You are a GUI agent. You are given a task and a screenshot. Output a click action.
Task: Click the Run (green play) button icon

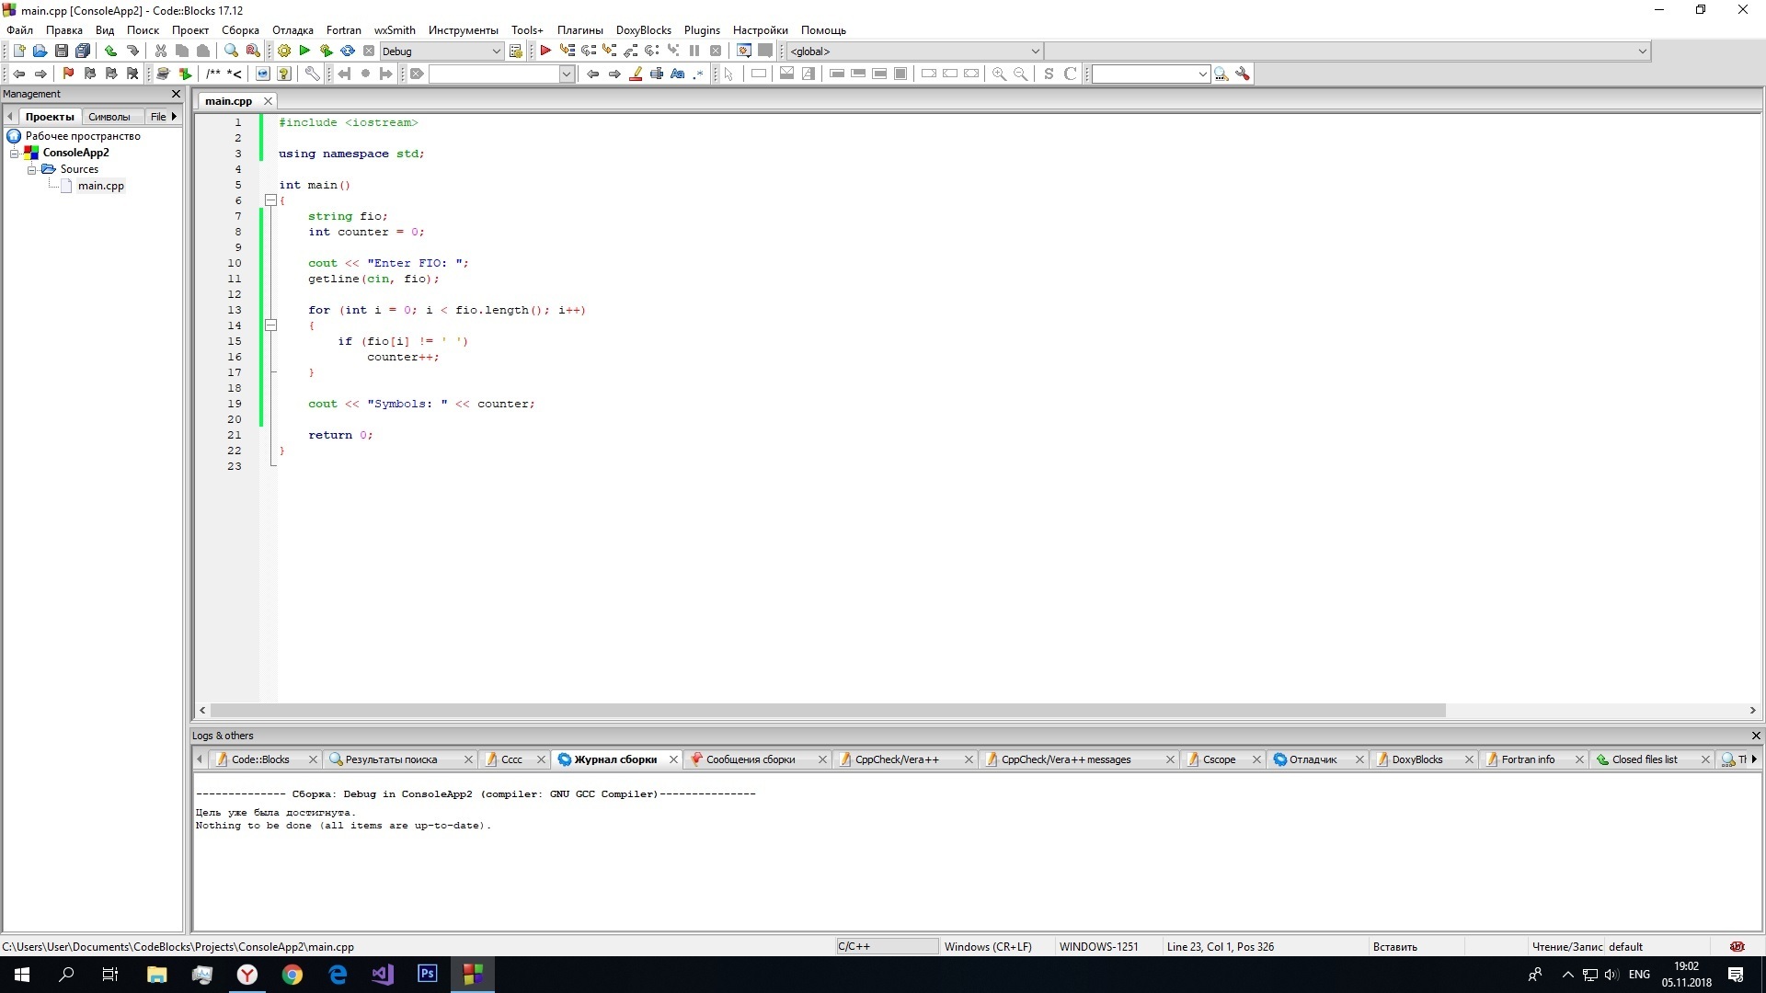pos(304,51)
